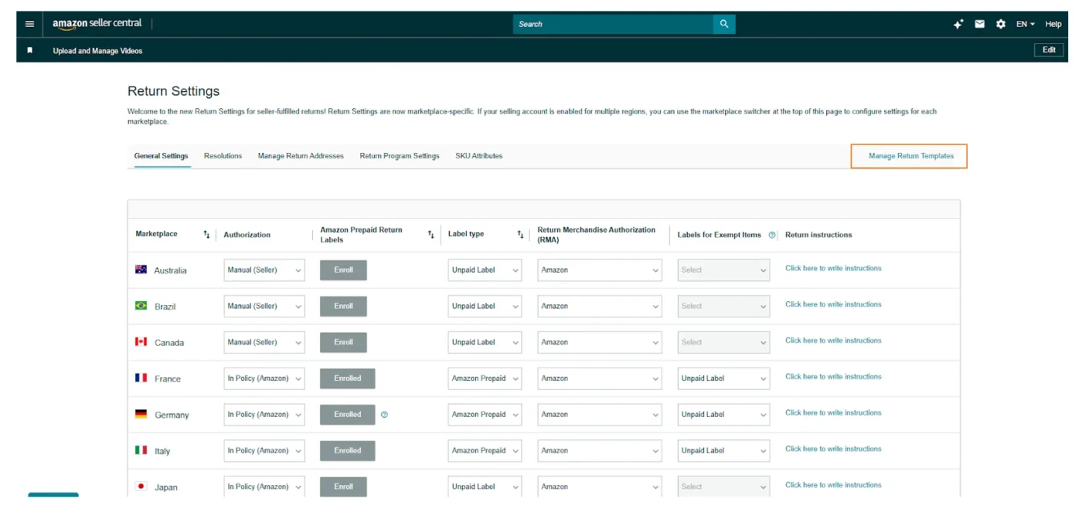The width and height of the screenshot is (1082, 512).
Task: Click the bookmark icon beside Upload and Manage Videos
Action: 30,50
